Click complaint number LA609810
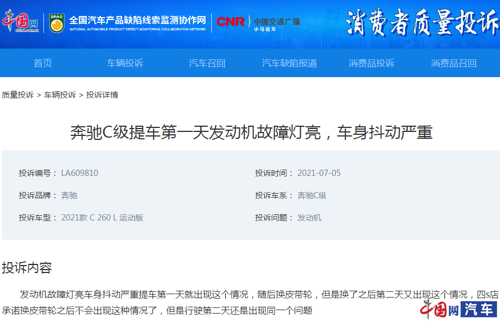Screen dimensions: 500x325 [79, 173]
